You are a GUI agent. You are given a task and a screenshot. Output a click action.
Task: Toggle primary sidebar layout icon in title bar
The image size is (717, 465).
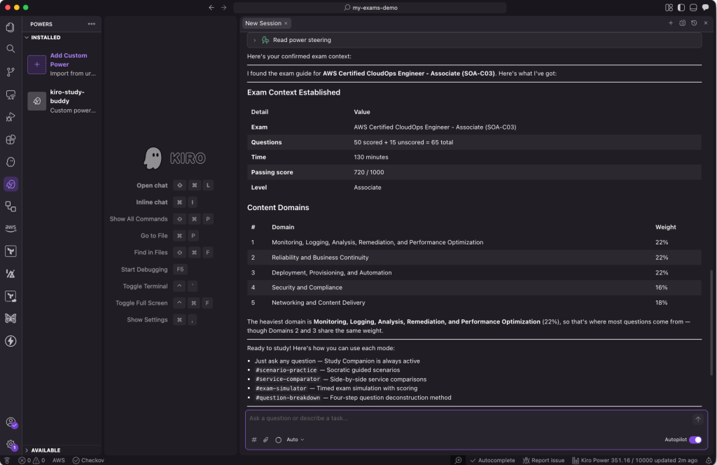[681, 7]
